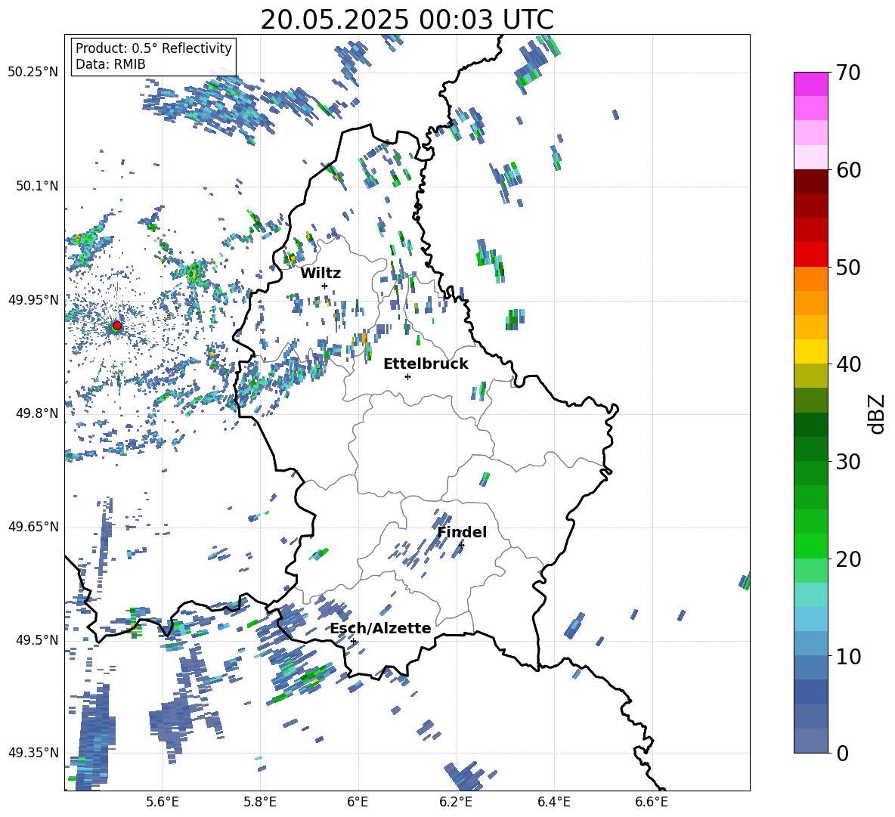This screenshot has width=895, height=817.
Task: Click the 'Data: RMIB' label
Action: point(110,64)
